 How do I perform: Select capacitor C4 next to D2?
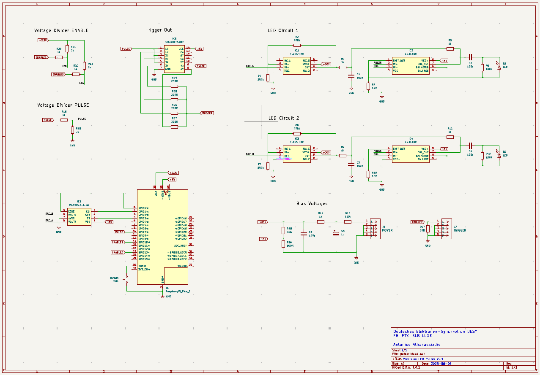(x=470, y=145)
